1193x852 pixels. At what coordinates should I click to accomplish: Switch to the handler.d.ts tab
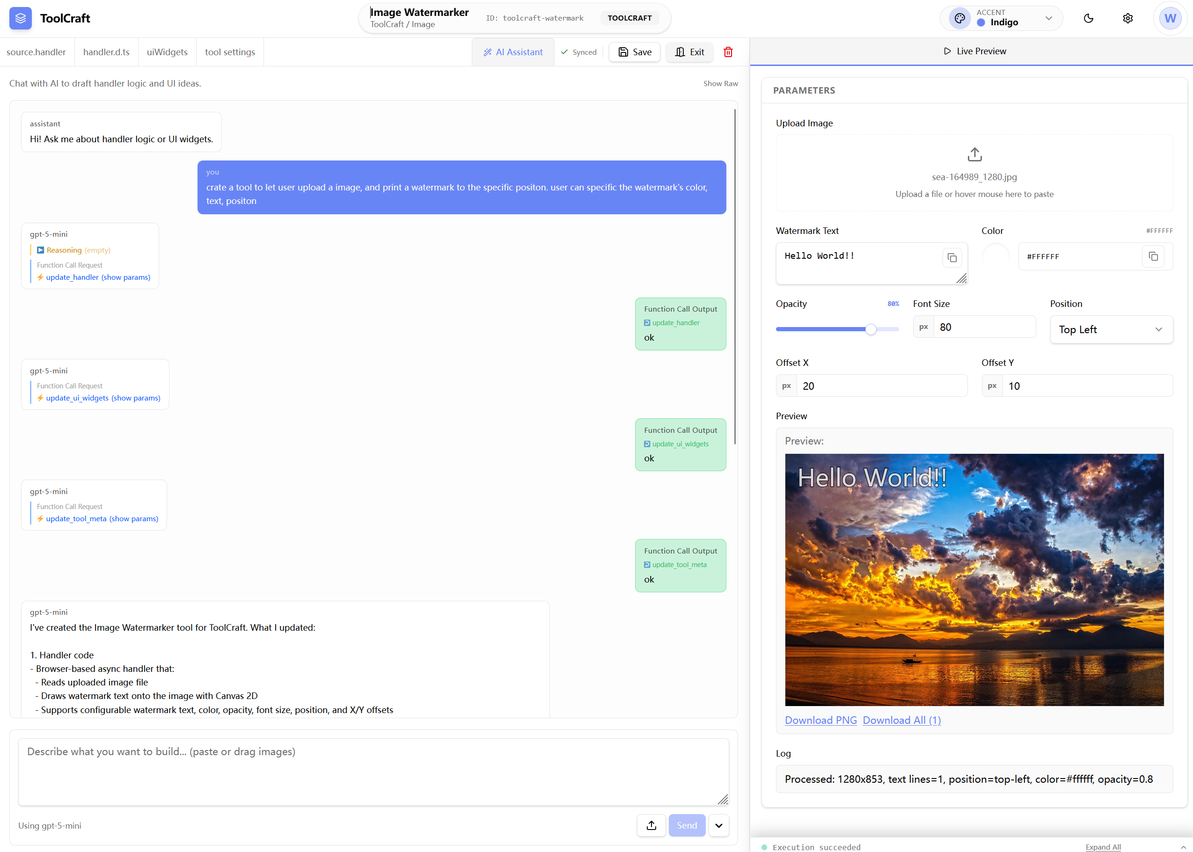click(x=106, y=52)
